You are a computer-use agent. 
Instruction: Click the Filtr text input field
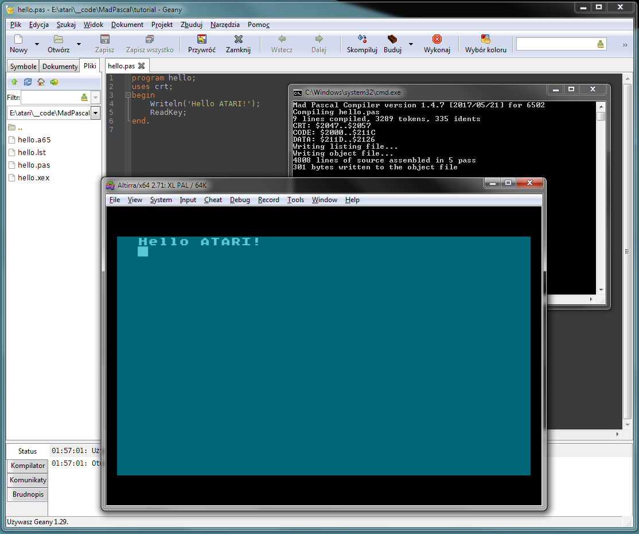pyautogui.click(x=49, y=98)
